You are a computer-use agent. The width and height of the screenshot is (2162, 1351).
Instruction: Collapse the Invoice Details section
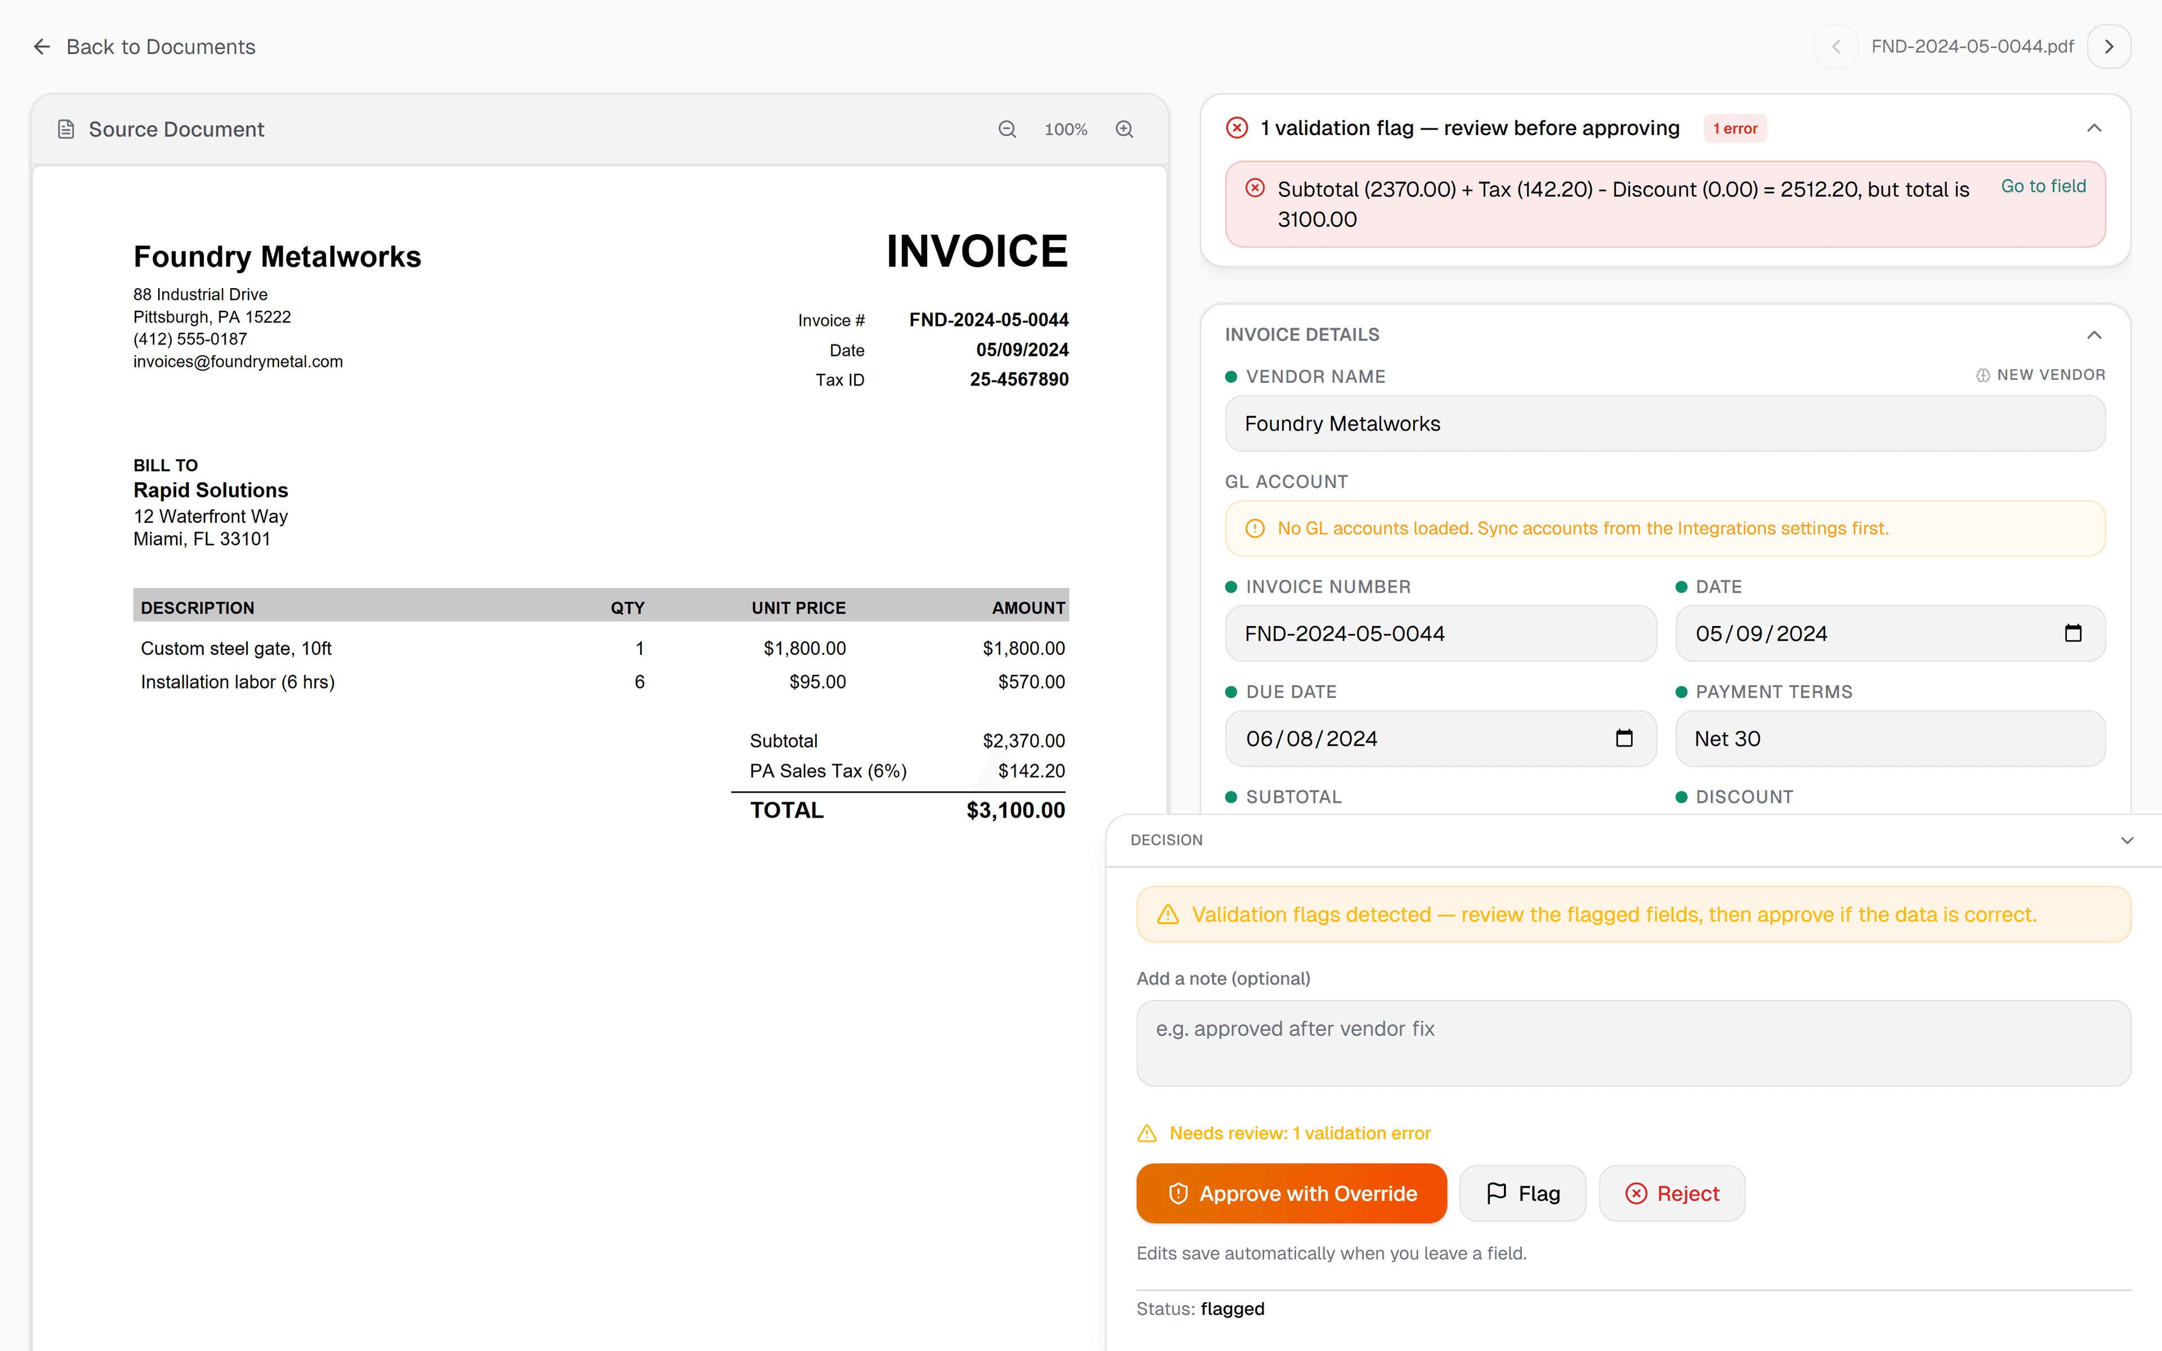point(2093,335)
